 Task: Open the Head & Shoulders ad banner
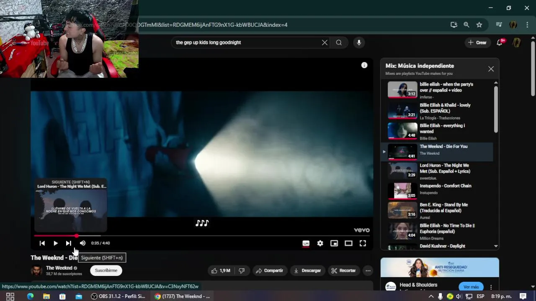point(440,268)
